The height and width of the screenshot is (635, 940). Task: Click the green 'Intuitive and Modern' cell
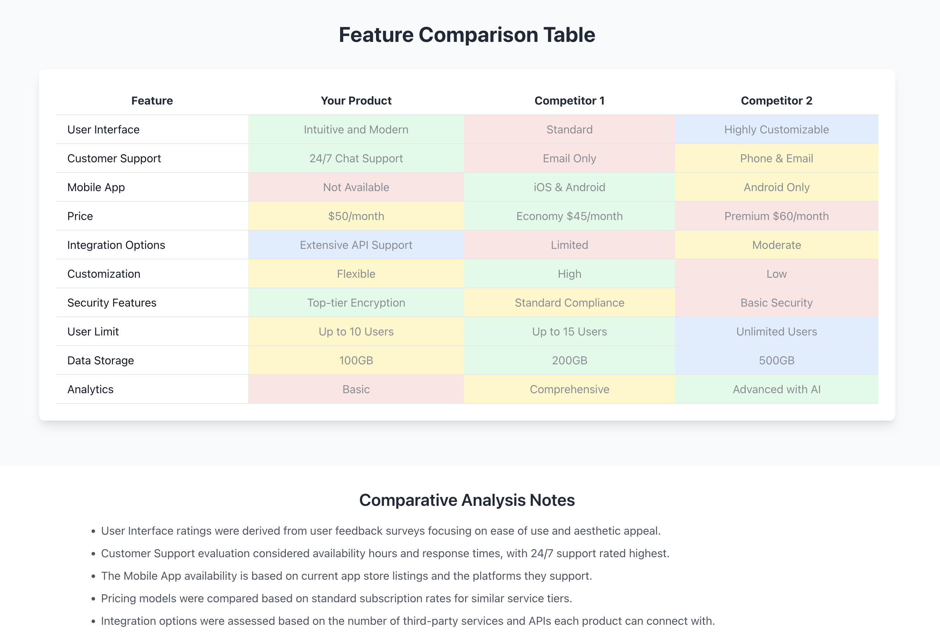click(x=356, y=130)
